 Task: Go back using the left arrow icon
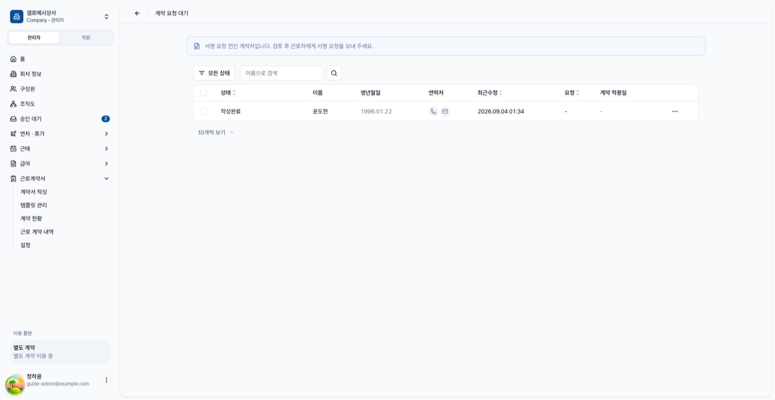tap(137, 13)
